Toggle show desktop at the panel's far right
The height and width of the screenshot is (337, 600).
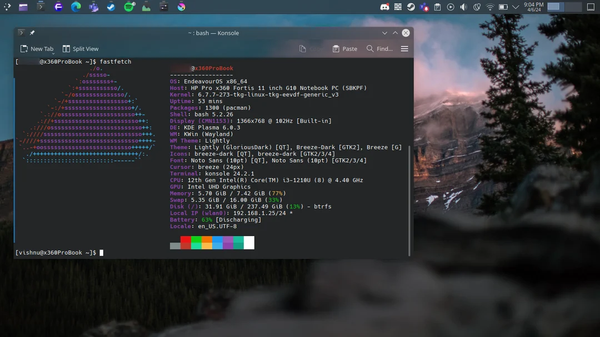pyautogui.click(x=591, y=7)
